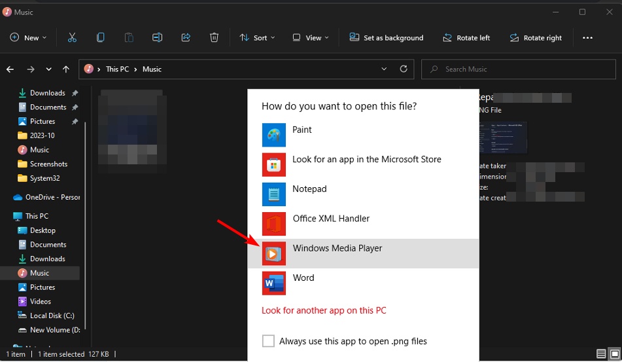Open the View dropdown menu

(x=311, y=38)
